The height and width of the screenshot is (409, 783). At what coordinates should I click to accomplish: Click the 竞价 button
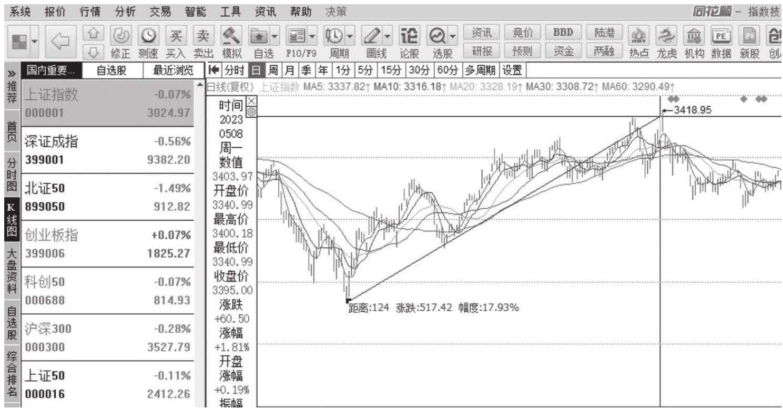coord(523,33)
